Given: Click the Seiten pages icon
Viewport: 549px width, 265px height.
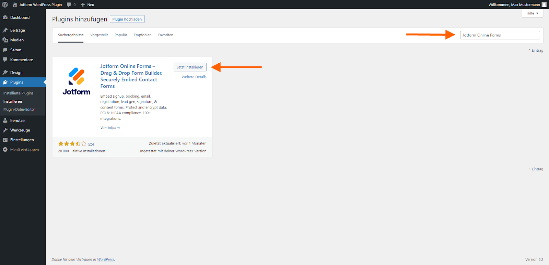Looking at the screenshot, I should [5, 50].
